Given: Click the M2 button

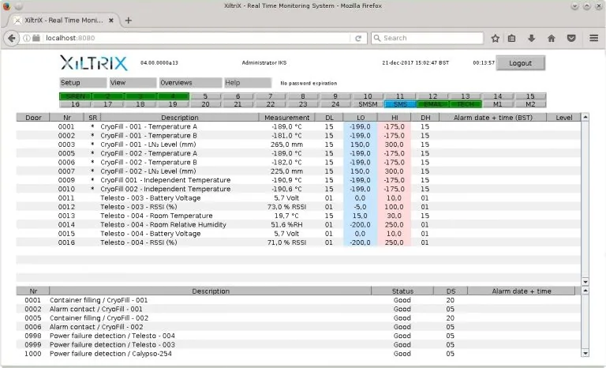Looking at the screenshot, I should pyautogui.click(x=530, y=104).
